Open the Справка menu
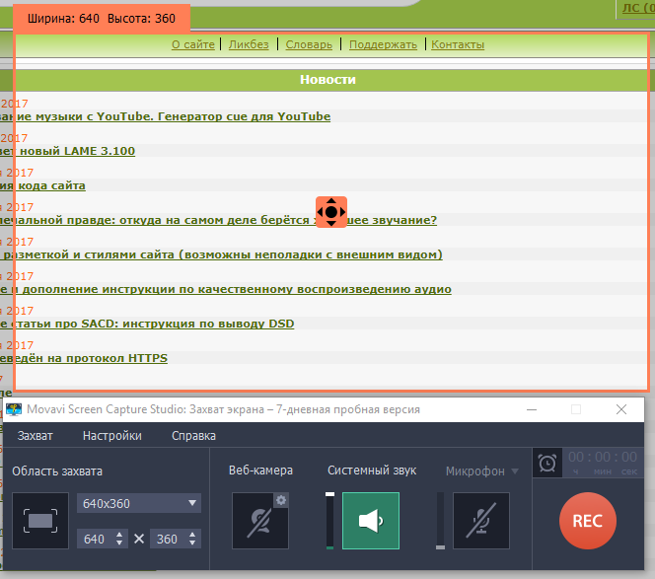This screenshot has height=579, width=655. 193,436
